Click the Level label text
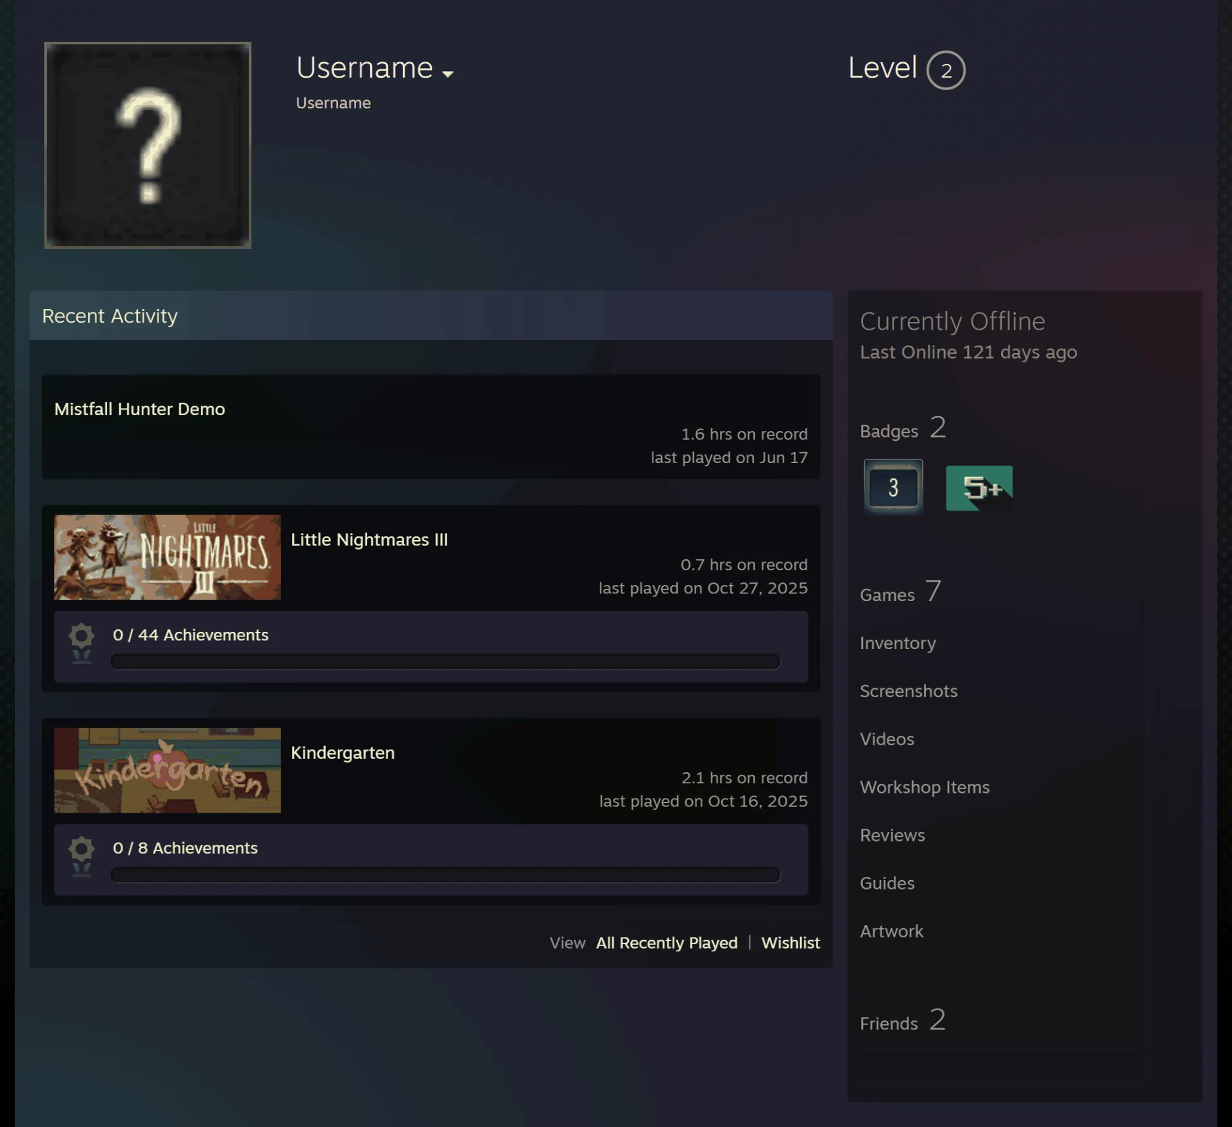This screenshot has height=1127, width=1232. [883, 68]
